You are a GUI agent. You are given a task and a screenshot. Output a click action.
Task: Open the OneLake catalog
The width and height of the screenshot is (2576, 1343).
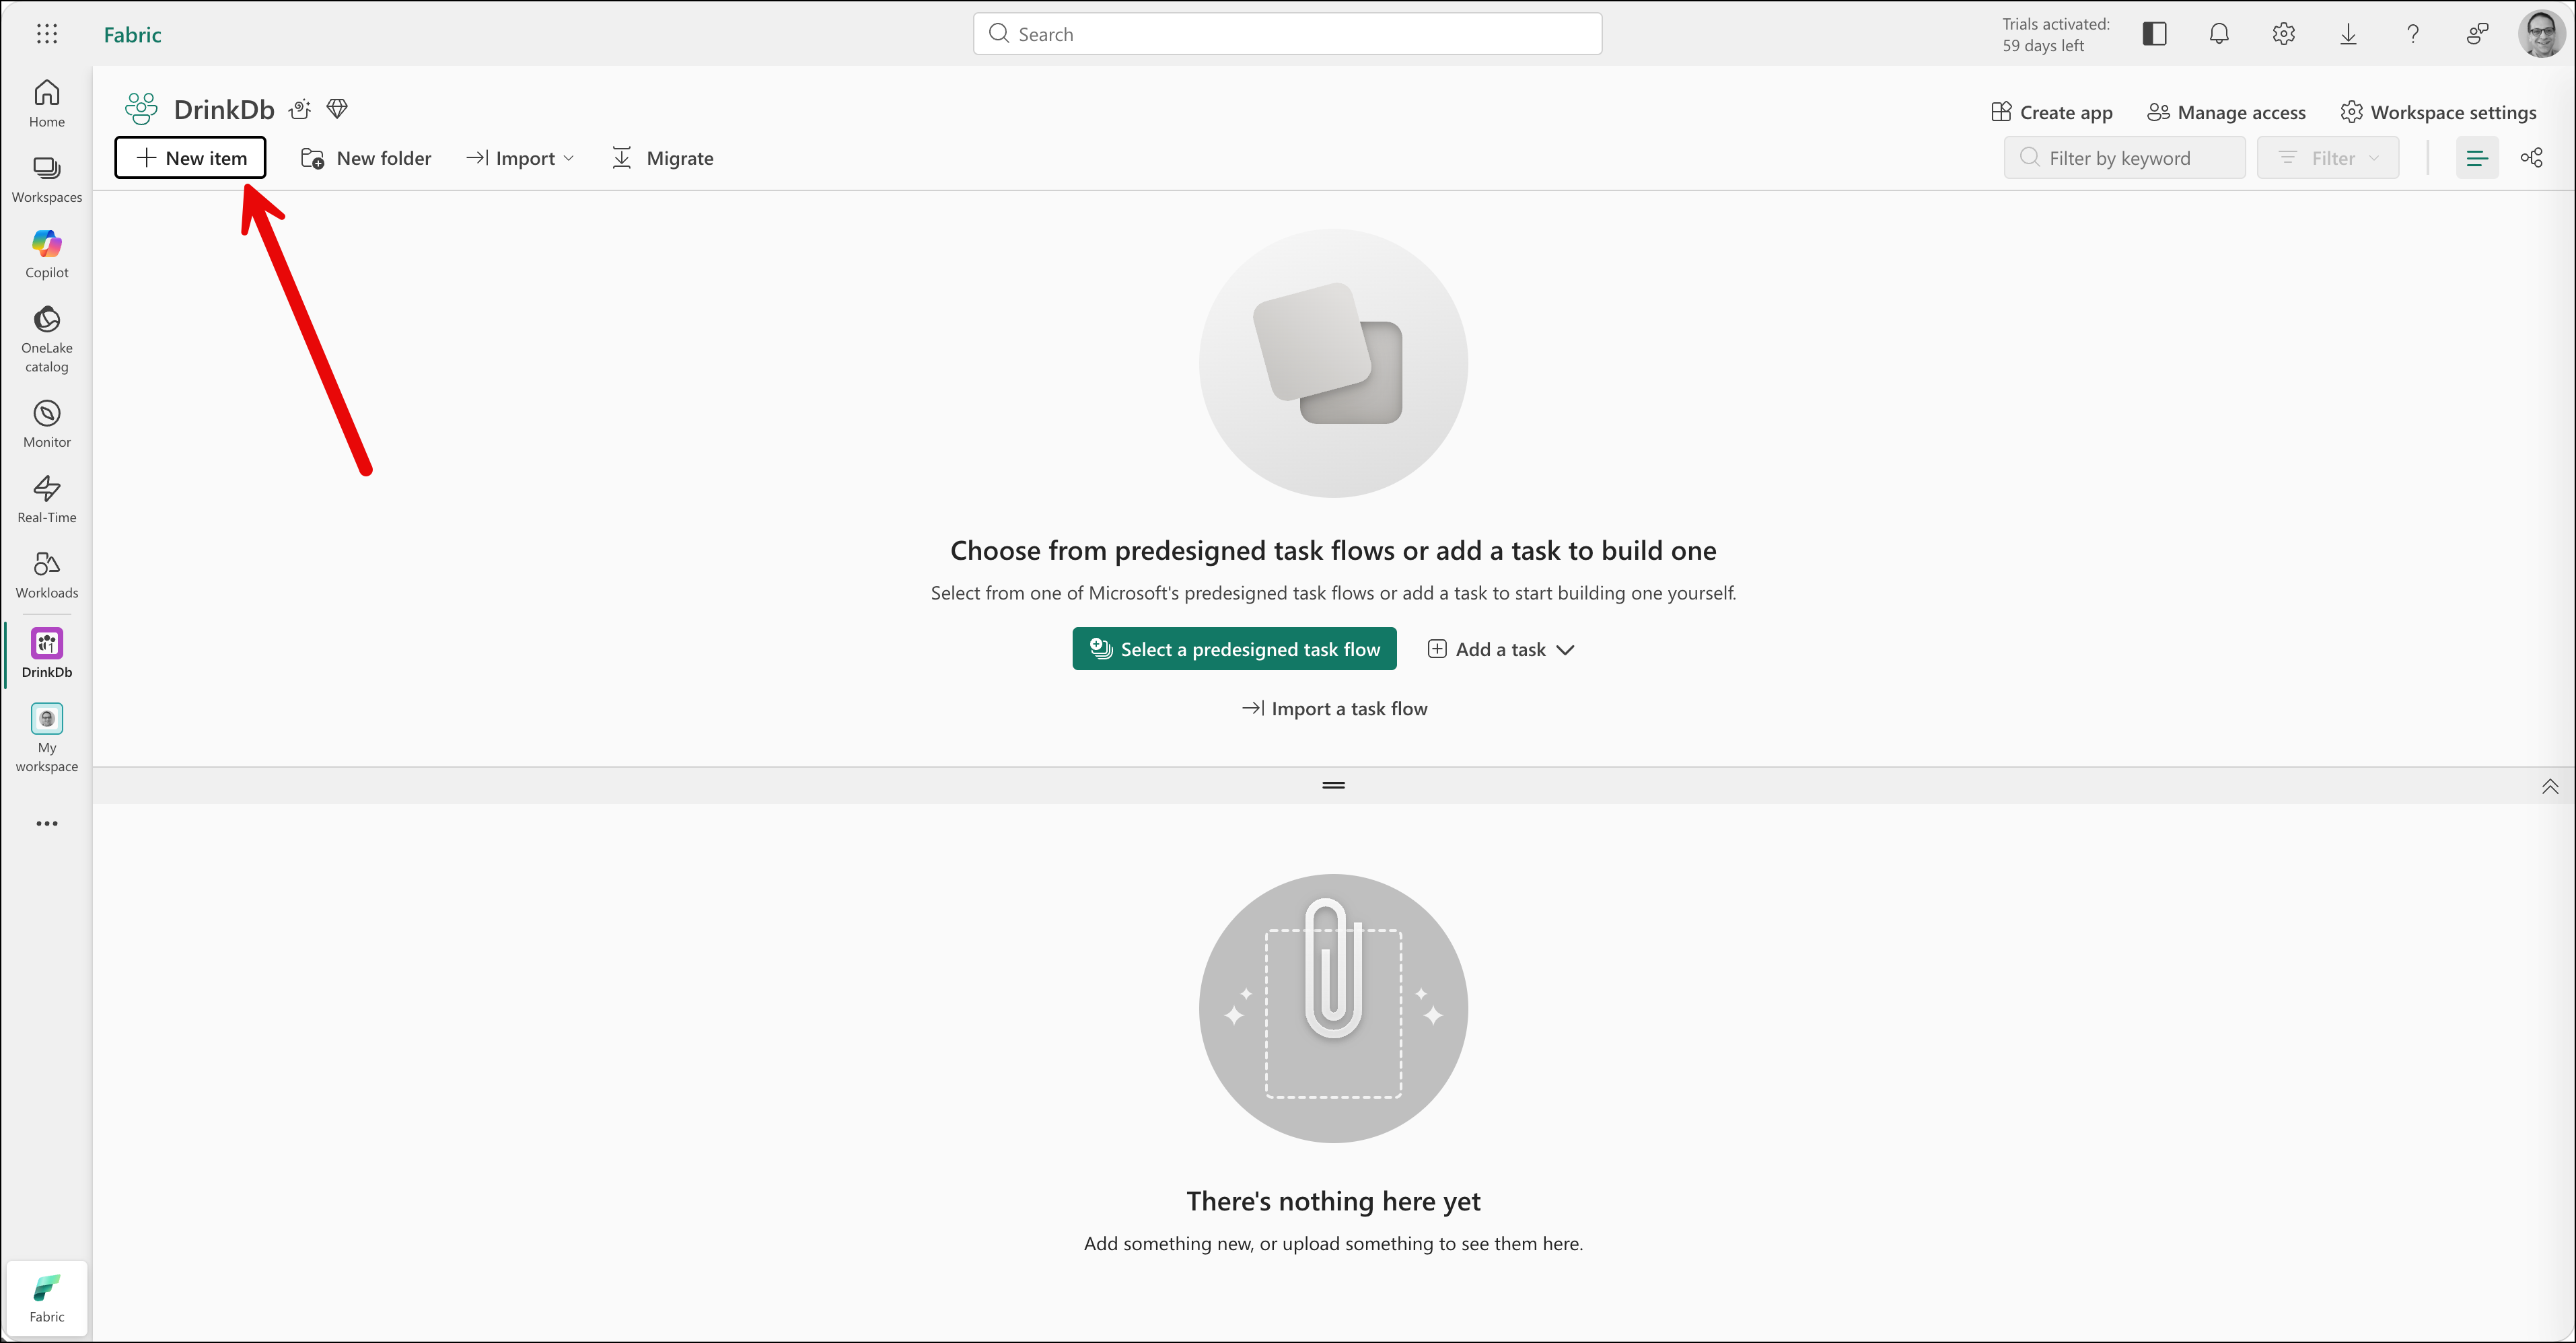coord(47,340)
